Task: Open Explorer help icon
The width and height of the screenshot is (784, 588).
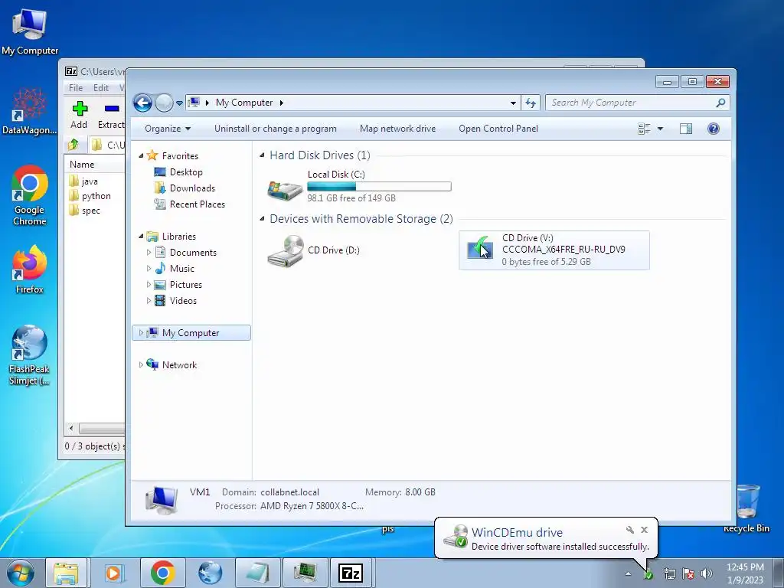Action: 714,129
